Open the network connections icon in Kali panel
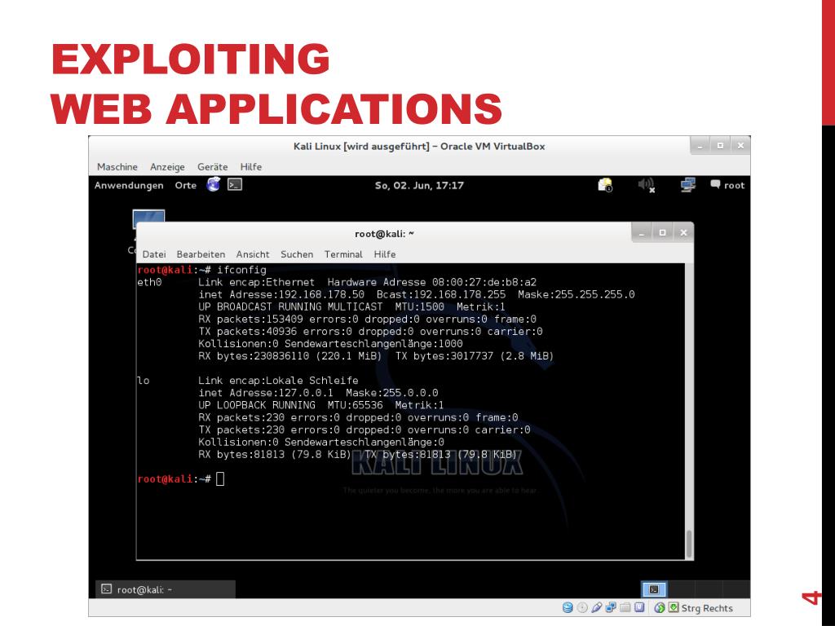Image resolution: width=835 pixels, height=626 pixels. click(688, 185)
